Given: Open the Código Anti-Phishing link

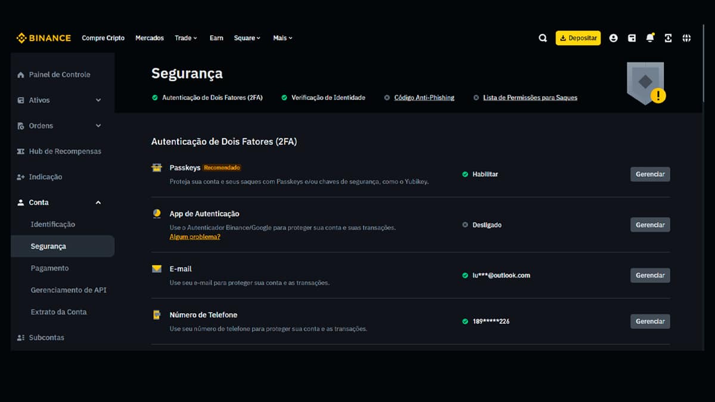Looking at the screenshot, I should (x=424, y=98).
